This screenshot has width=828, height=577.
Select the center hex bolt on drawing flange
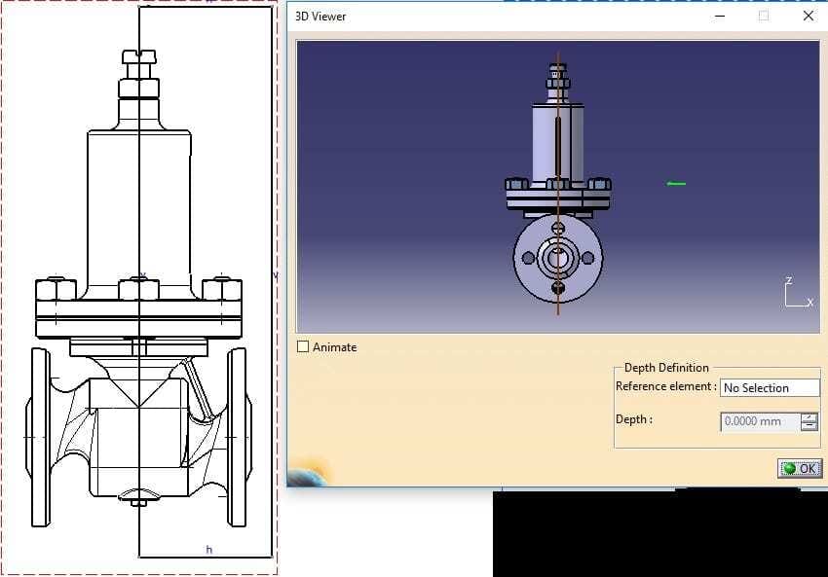[x=138, y=289]
